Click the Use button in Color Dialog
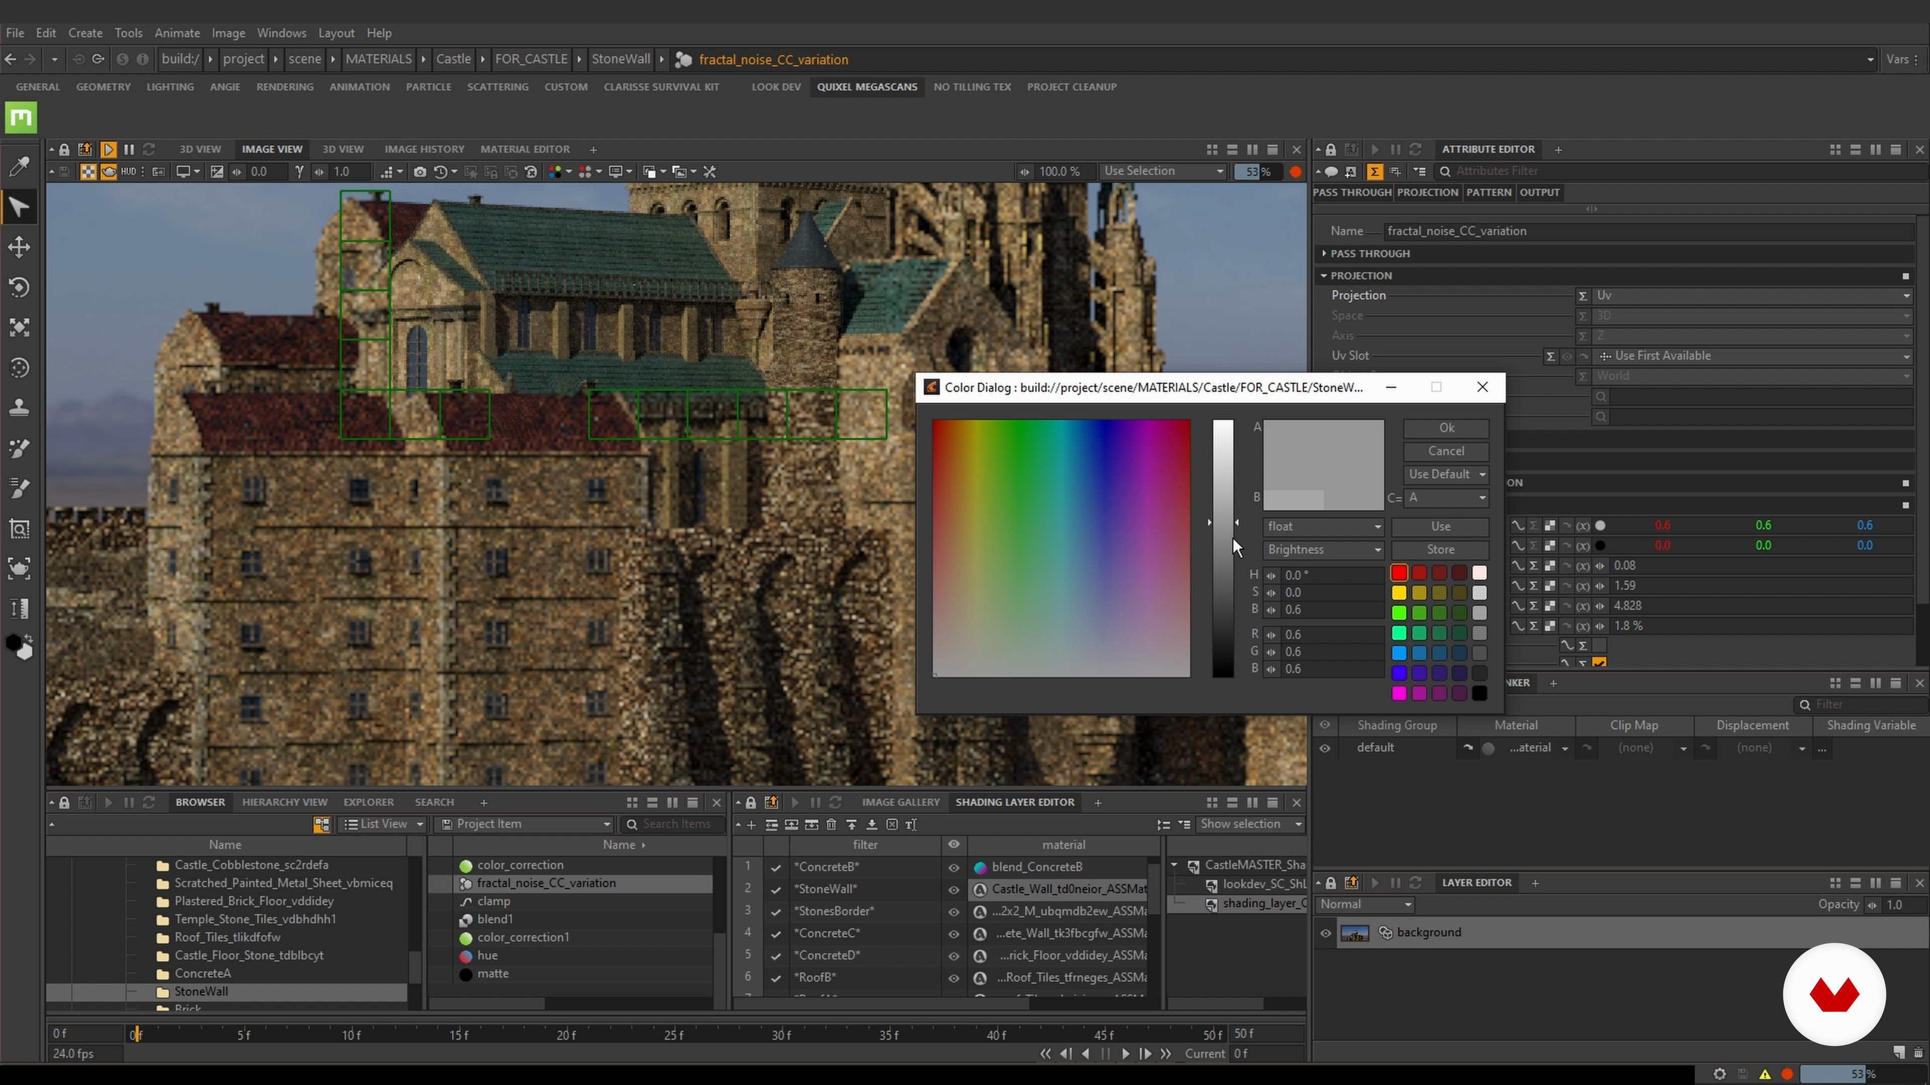Viewport: 1930px width, 1085px height. pyautogui.click(x=1440, y=526)
